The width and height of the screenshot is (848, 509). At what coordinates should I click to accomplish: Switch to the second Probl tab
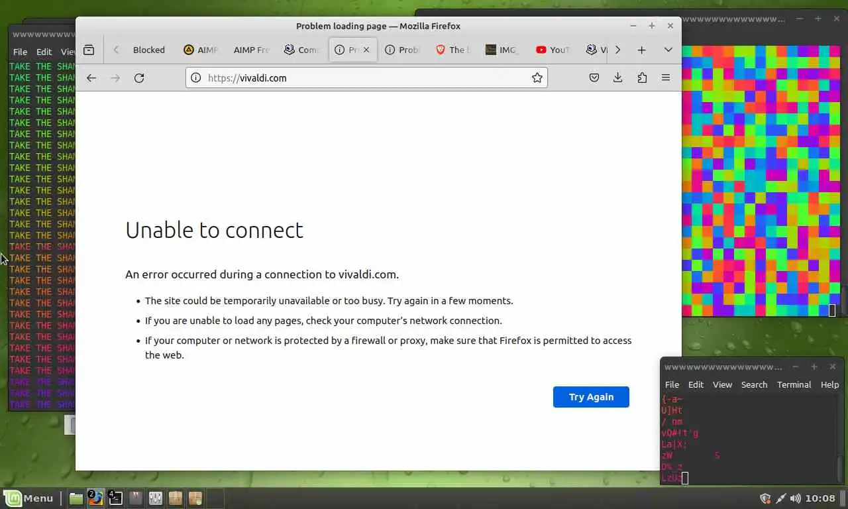(402, 50)
